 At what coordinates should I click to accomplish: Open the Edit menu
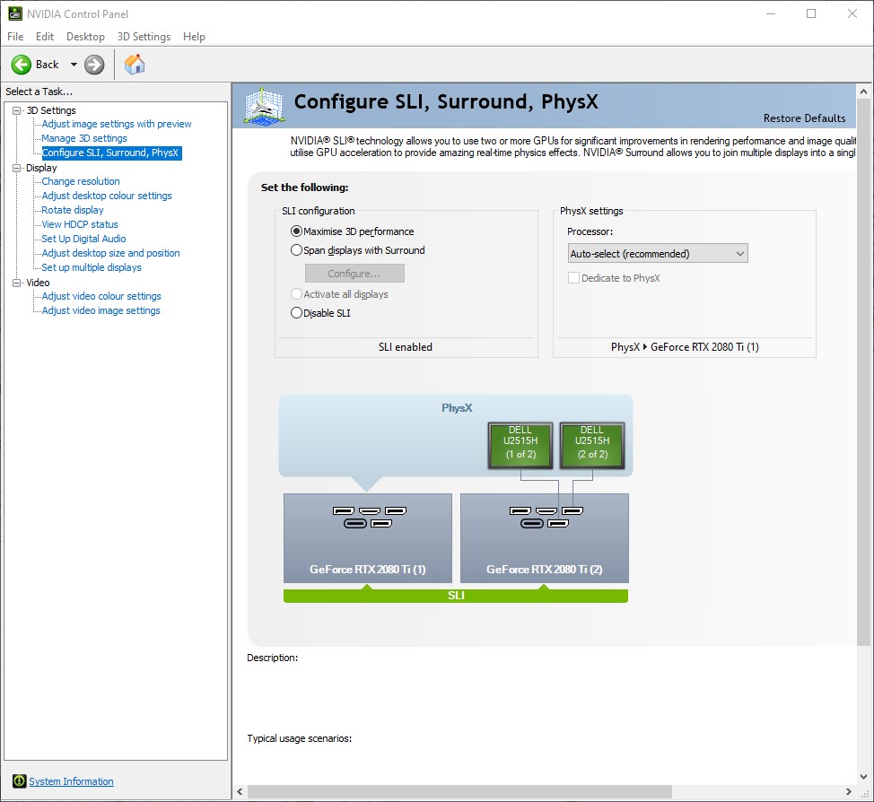point(45,36)
